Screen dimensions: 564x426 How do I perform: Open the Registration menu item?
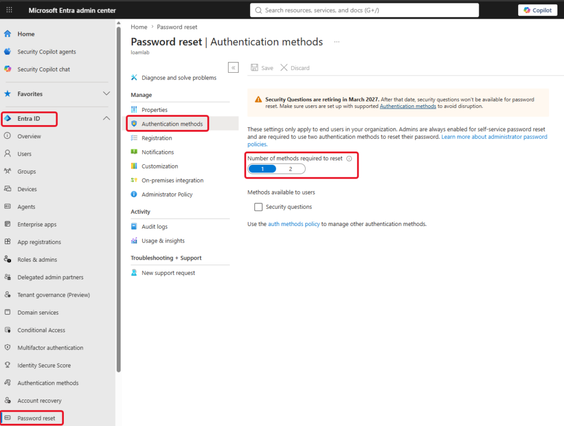[157, 138]
